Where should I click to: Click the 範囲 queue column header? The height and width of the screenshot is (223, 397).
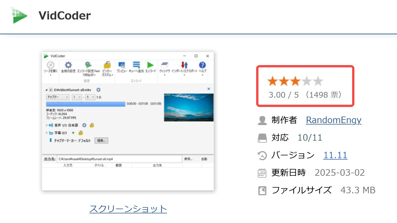point(119,165)
